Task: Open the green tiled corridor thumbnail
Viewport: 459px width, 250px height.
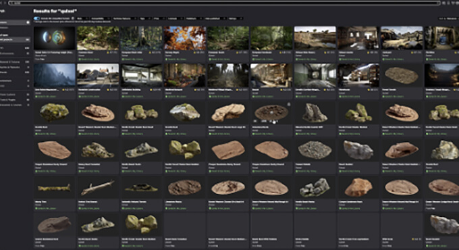Action: click(x=315, y=75)
